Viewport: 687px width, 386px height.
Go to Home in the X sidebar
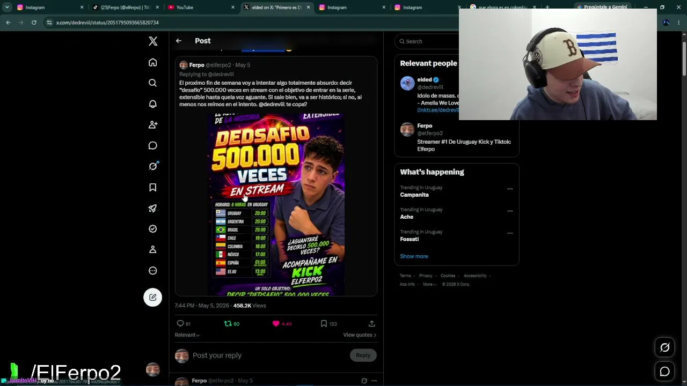click(x=153, y=63)
